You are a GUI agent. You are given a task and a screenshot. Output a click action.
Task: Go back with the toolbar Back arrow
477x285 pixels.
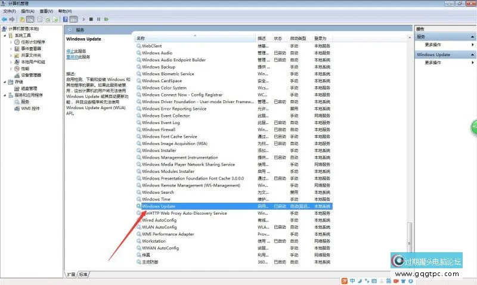[5, 19]
